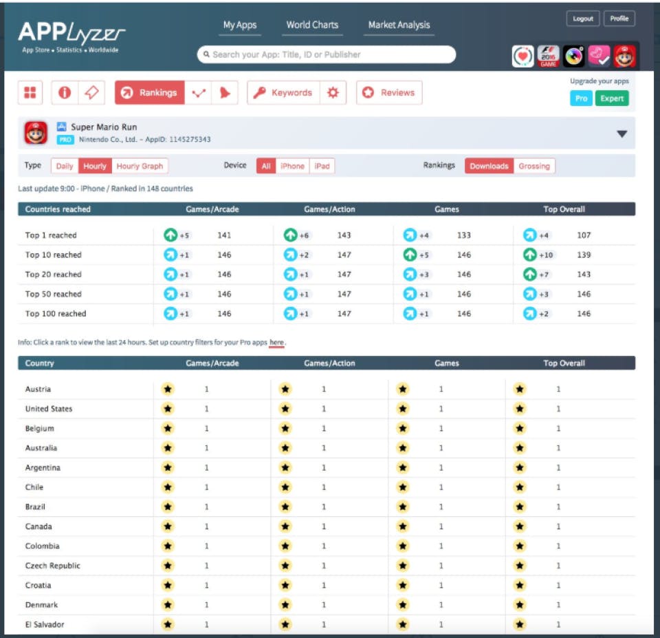Upgrade to the Expert plan

click(612, 98)
